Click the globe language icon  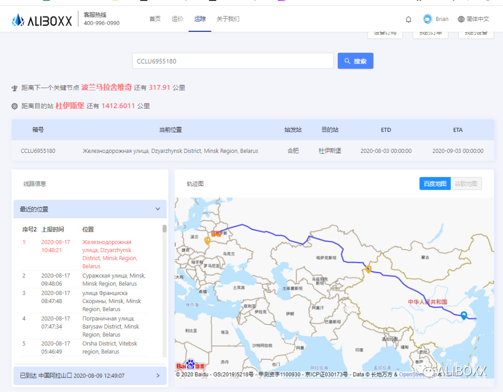pos(461,19)
